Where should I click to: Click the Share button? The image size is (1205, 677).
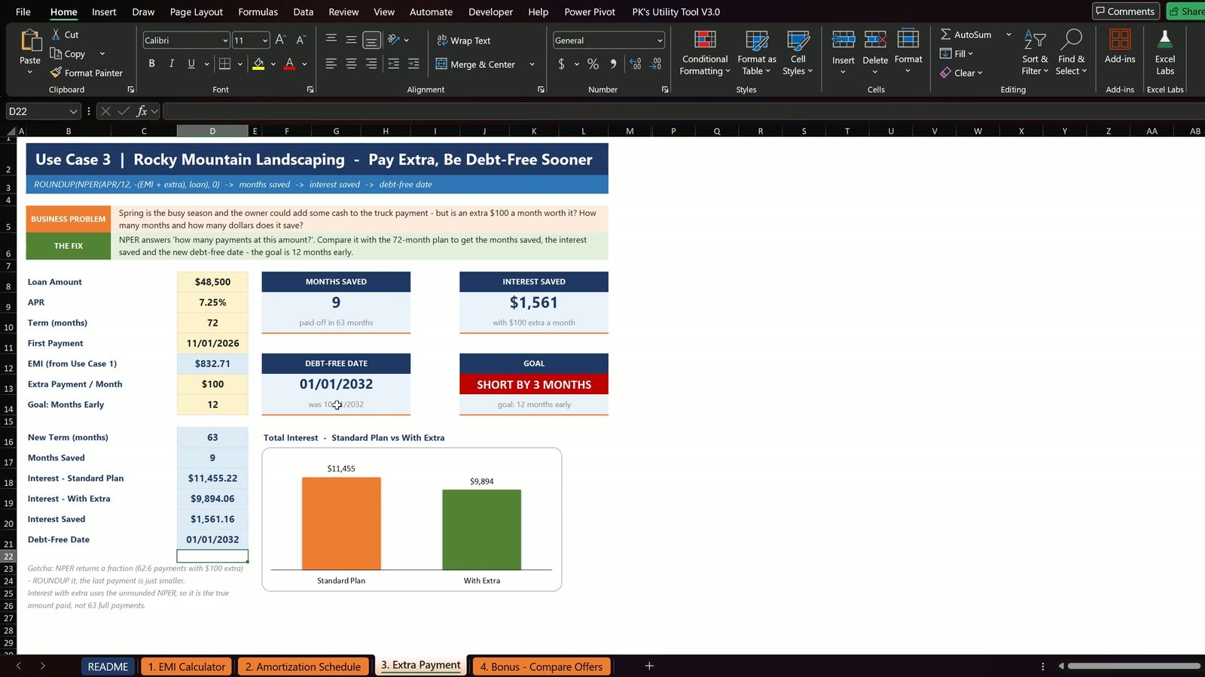[x=1186, y=11]
